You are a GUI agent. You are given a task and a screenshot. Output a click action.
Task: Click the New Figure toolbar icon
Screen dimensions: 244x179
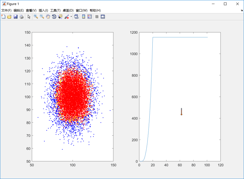[3, 16]
